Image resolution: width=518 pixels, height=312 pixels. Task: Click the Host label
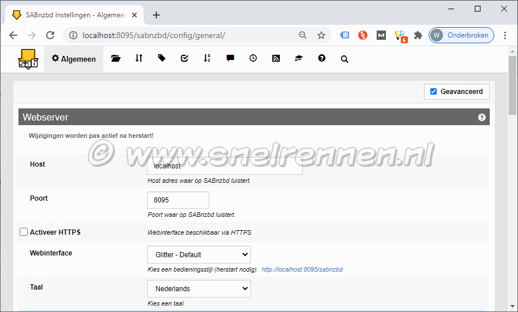[37, 164]
